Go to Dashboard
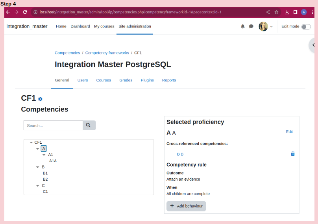The width and height of the screenshot is (318, 224). [x=80, y=26]
